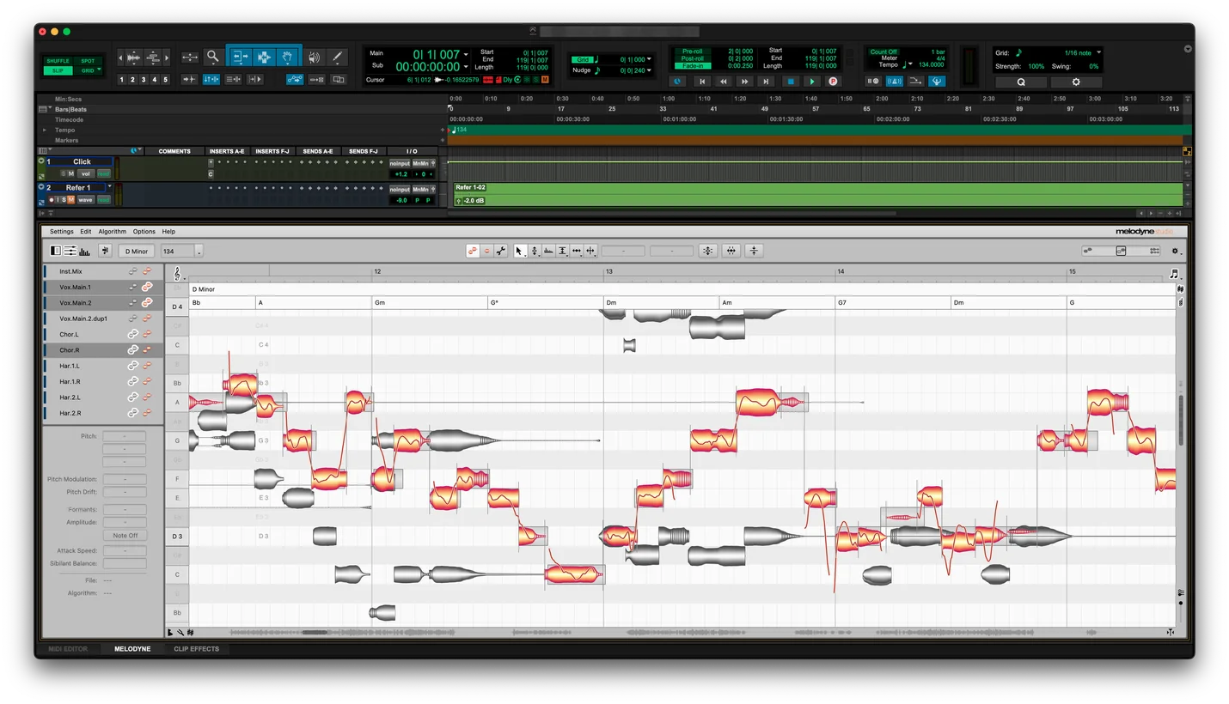Click the Fast Forward transport button
The height and width of the screenshot is (704, 1229).
(744, 82)
